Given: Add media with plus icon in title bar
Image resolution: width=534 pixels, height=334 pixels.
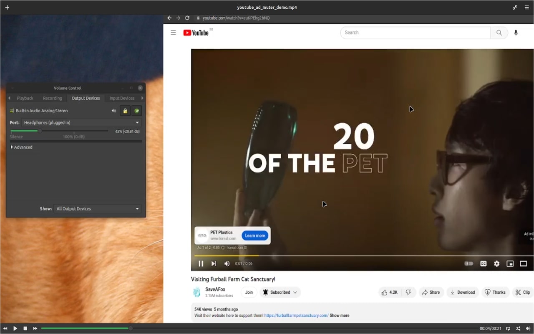Looking at the screenshot, I should (x=7, y=8).
